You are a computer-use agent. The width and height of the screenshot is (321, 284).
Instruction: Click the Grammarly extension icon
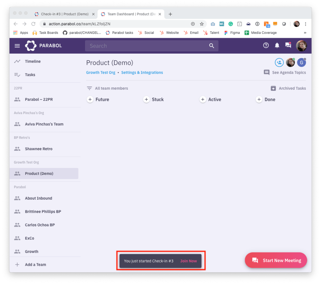pos(231,24)
